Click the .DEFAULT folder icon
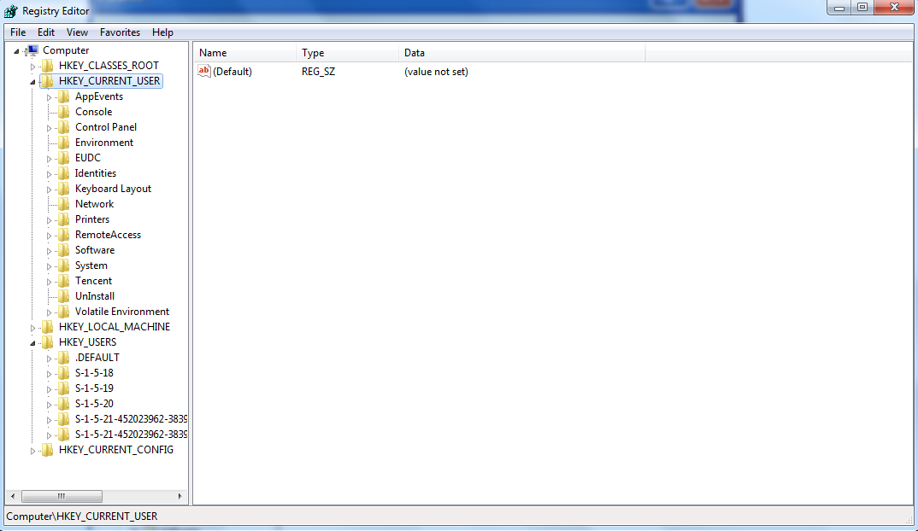Viewport: 918px width, 531px height. 64,358
